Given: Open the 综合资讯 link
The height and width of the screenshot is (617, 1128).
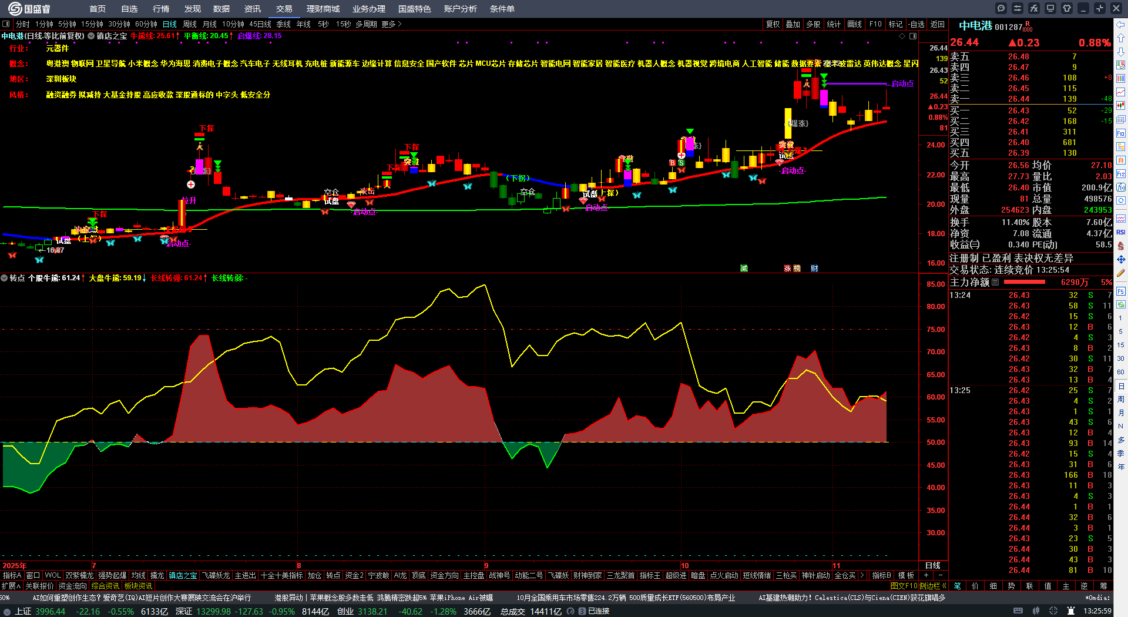Looking at the screenshot, I should pos(105,586).
